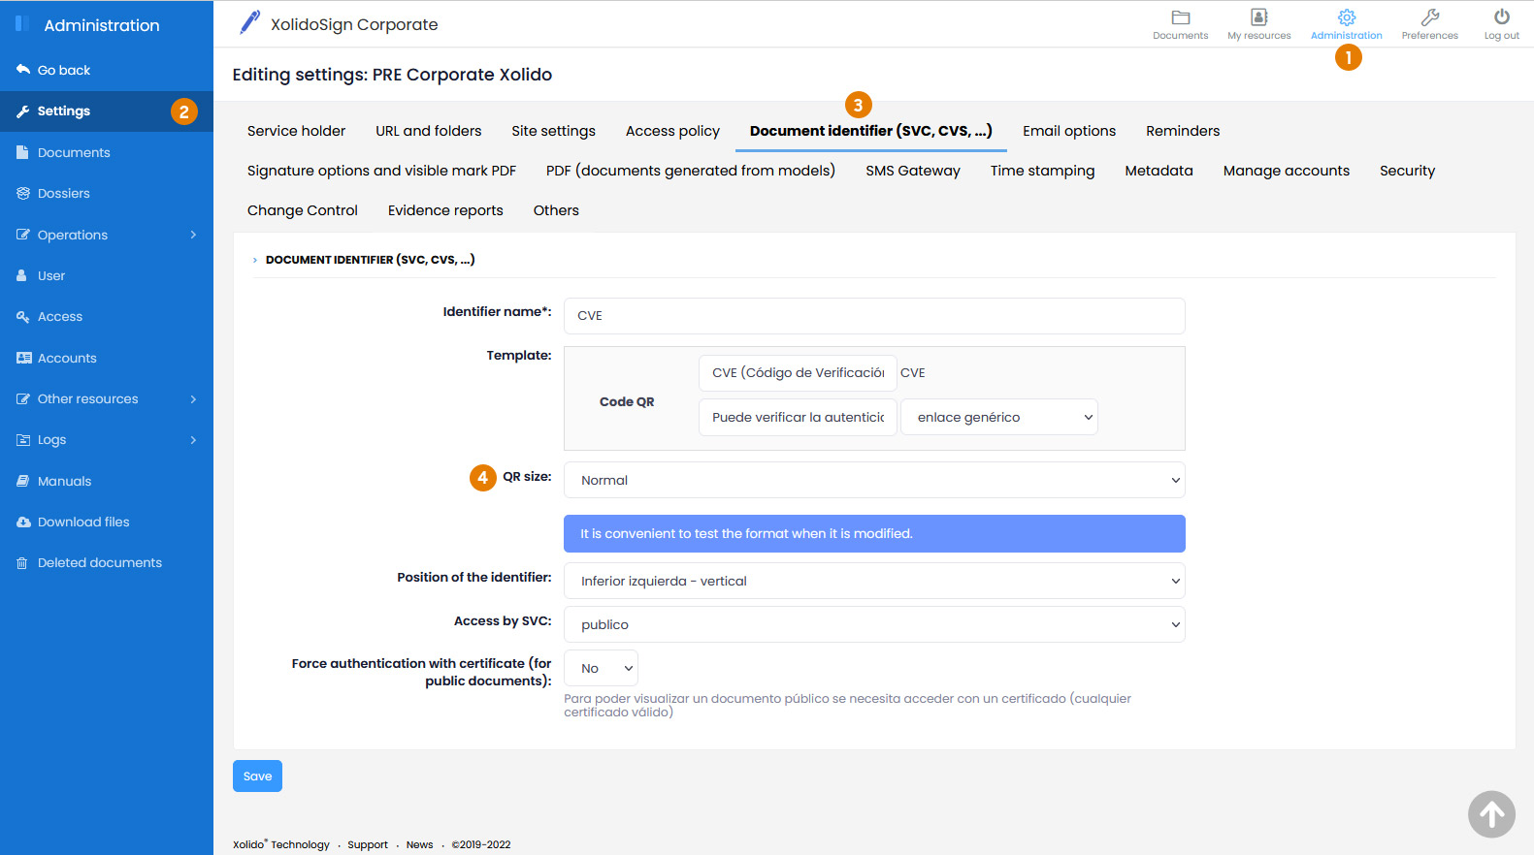Open the Security tab
The height and width of the screenshot is (855, 1534).
tap(1407, 171)
